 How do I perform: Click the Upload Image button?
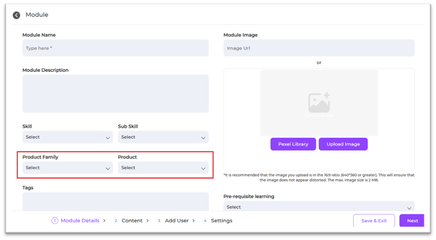343,144
